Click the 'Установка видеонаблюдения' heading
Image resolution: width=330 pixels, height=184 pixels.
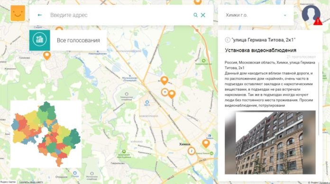pyautogui.click(x=261, y=50)
